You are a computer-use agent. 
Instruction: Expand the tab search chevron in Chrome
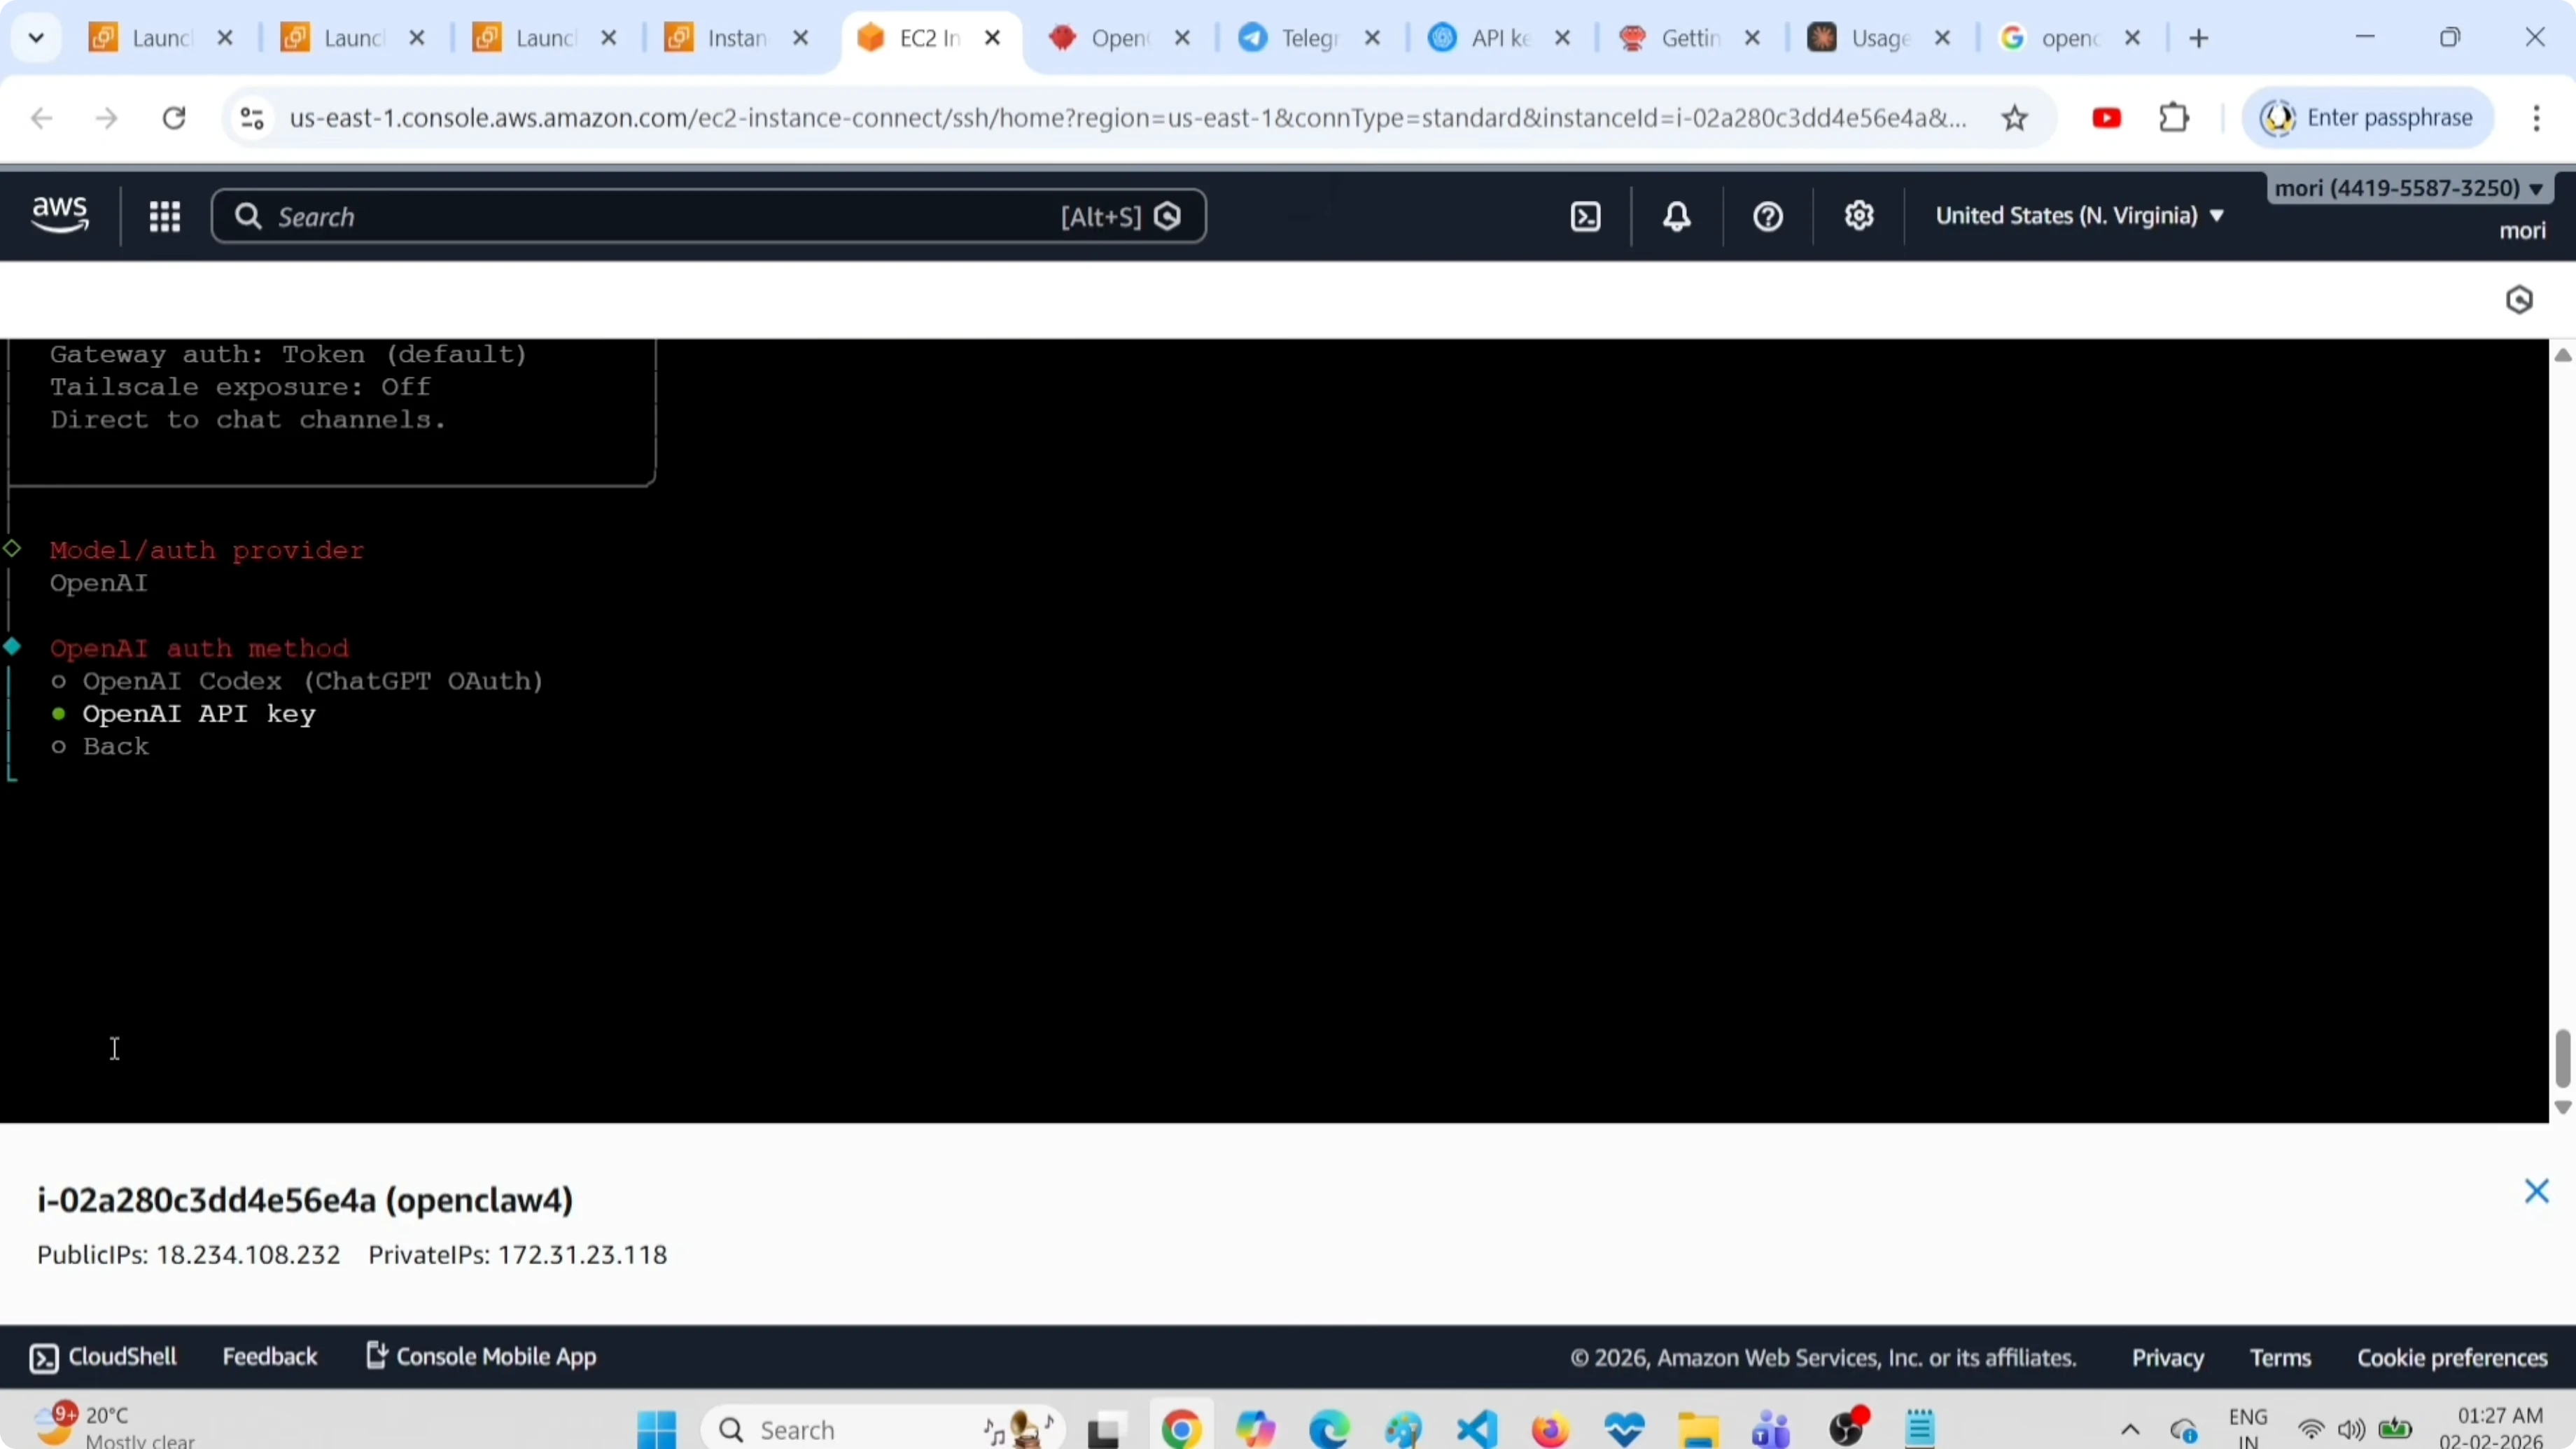(x=37, y=39)
